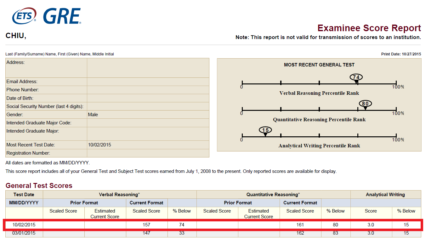Click the Verbal Reasoning* table header

click(120, 195)
